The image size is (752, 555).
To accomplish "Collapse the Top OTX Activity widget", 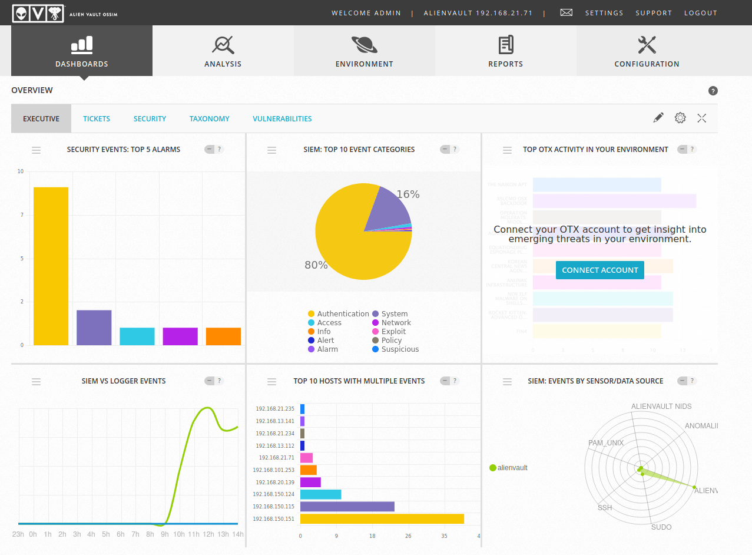I will pos(683,150).
